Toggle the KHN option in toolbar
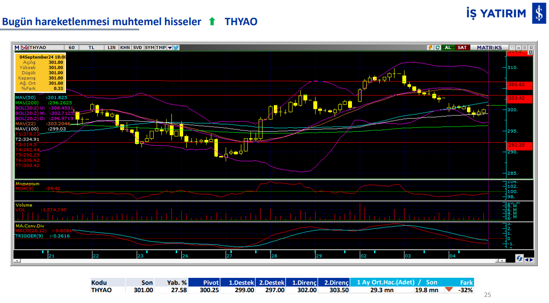Image resolution: width=549 pixels, height=303 pixels. point(125,47)
